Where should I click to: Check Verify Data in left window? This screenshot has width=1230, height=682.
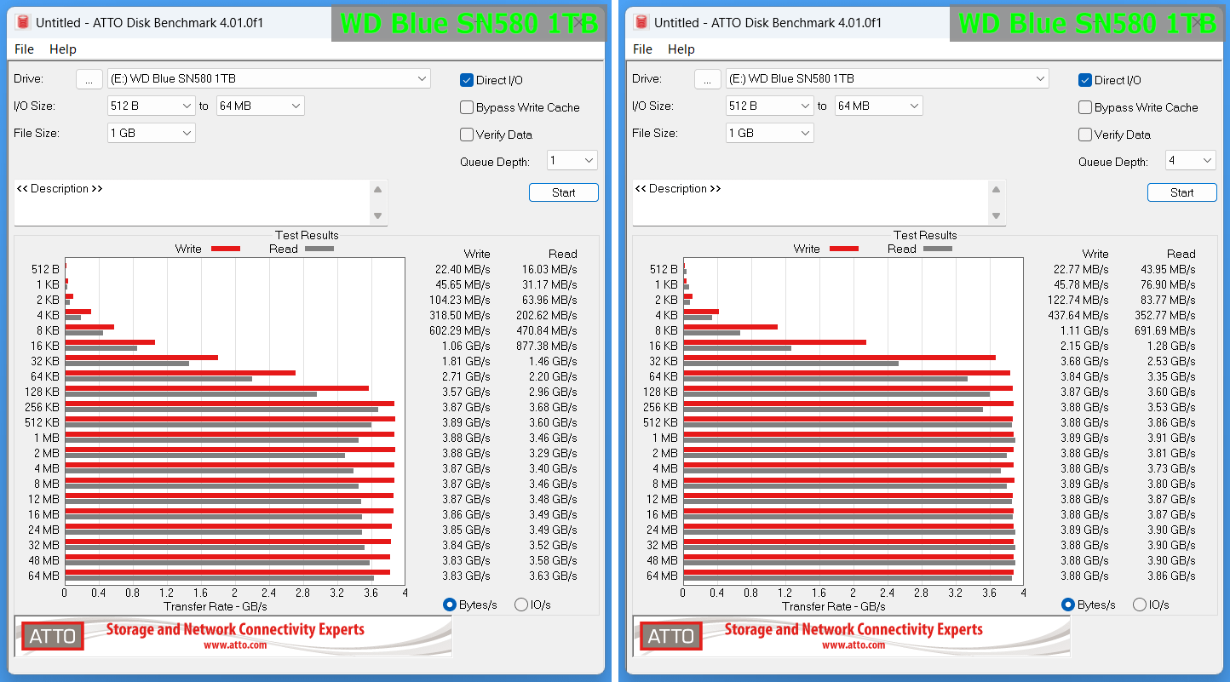pos(467,135)
